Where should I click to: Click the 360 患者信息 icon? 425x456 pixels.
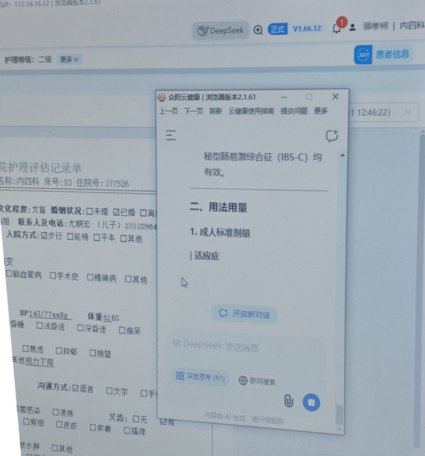pos(363,55)
